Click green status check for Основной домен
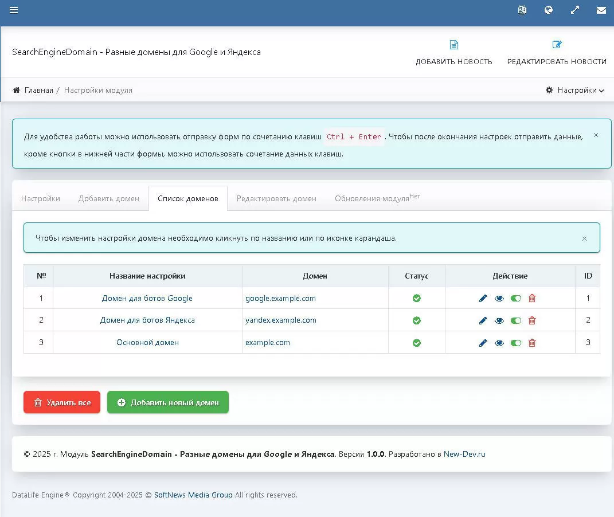 [417, 343]
